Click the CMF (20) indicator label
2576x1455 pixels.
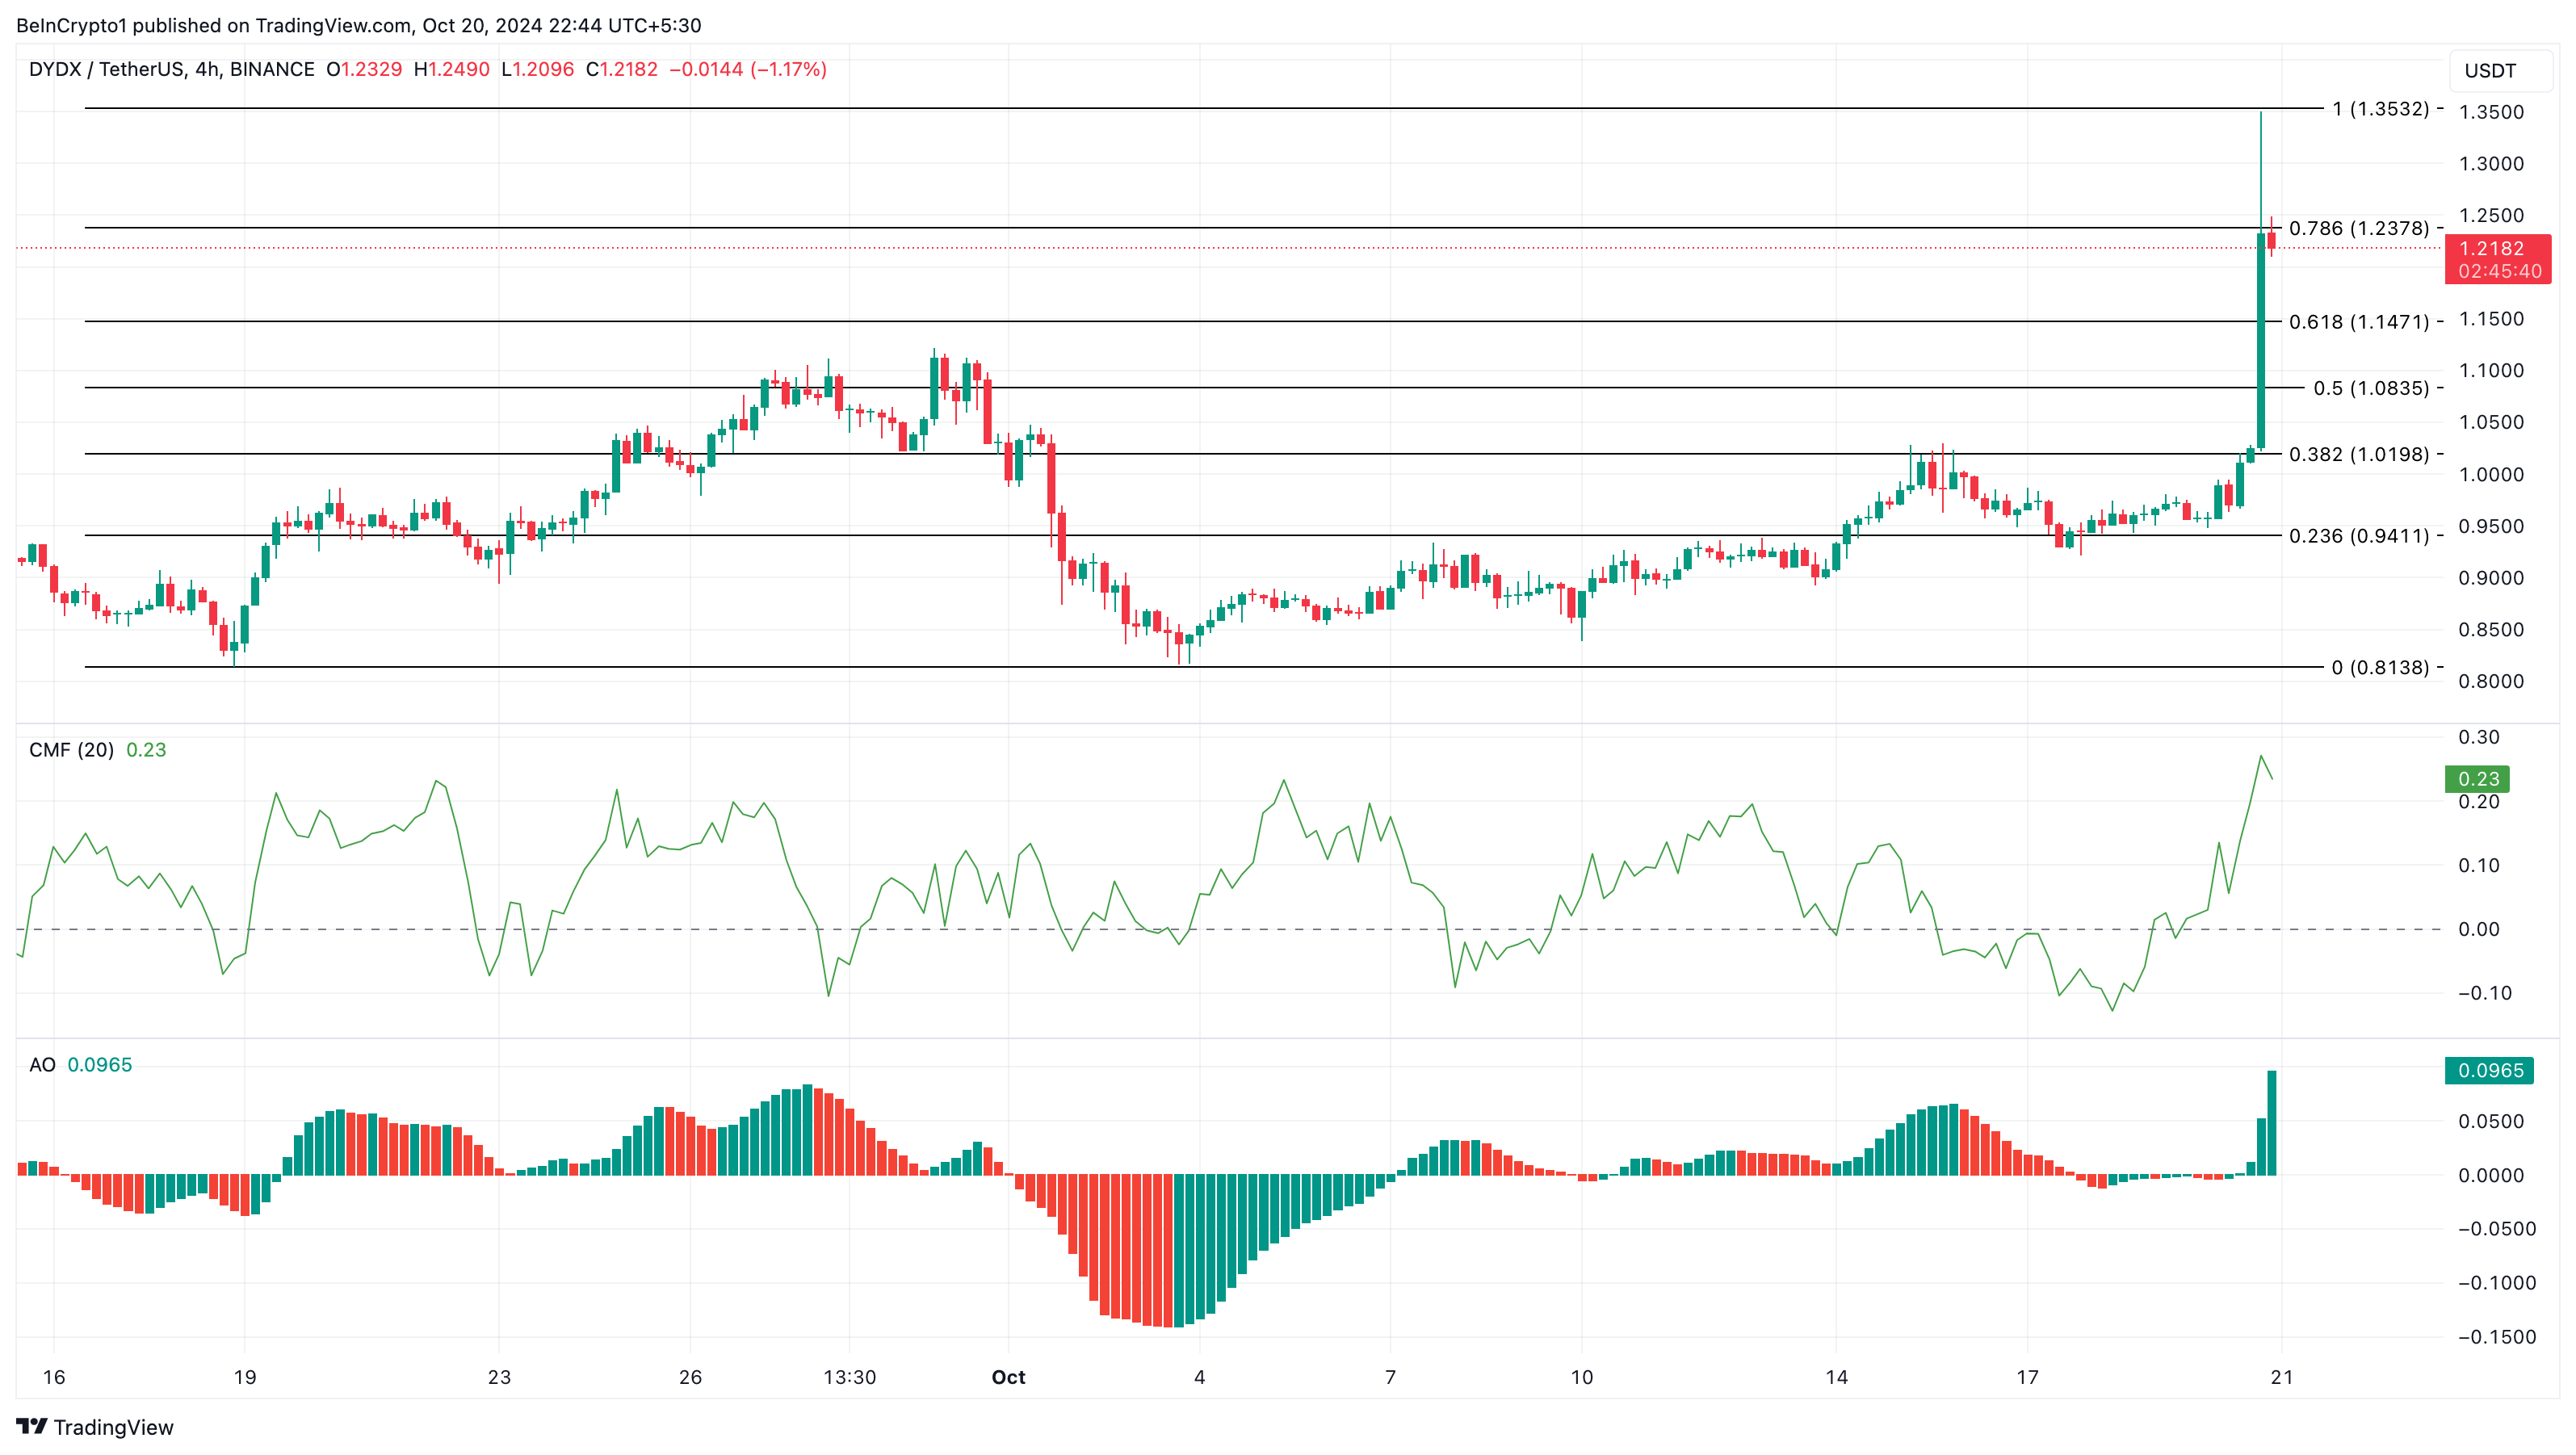pyautogui.click(x=71, y=750)
